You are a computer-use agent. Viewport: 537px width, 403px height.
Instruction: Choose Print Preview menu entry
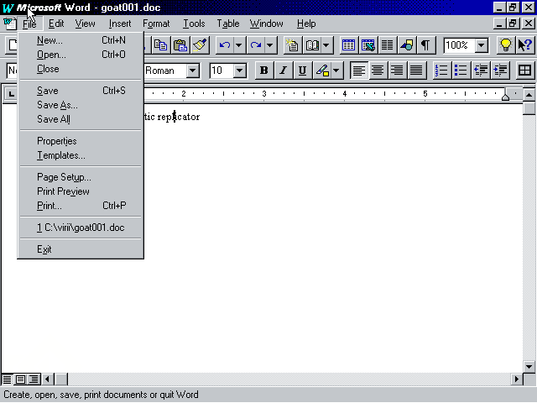81,191
